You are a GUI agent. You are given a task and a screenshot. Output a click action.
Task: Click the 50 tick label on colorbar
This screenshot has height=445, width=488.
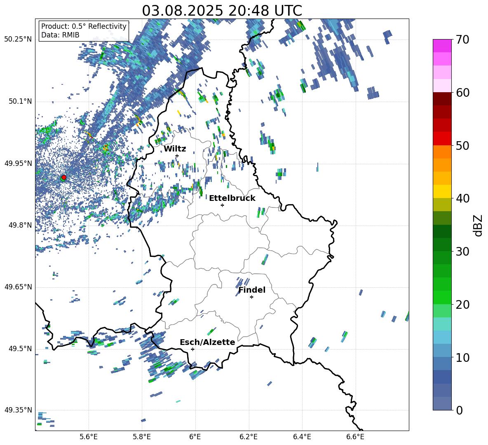(462, 146)
